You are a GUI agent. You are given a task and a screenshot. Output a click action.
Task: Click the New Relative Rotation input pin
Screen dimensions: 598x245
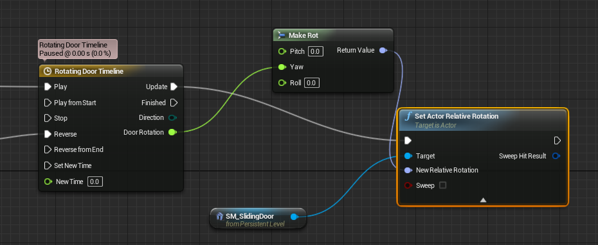coord(408,170)
